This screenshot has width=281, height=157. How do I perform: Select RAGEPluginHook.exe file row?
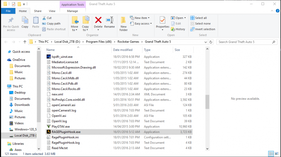(119, 132)
